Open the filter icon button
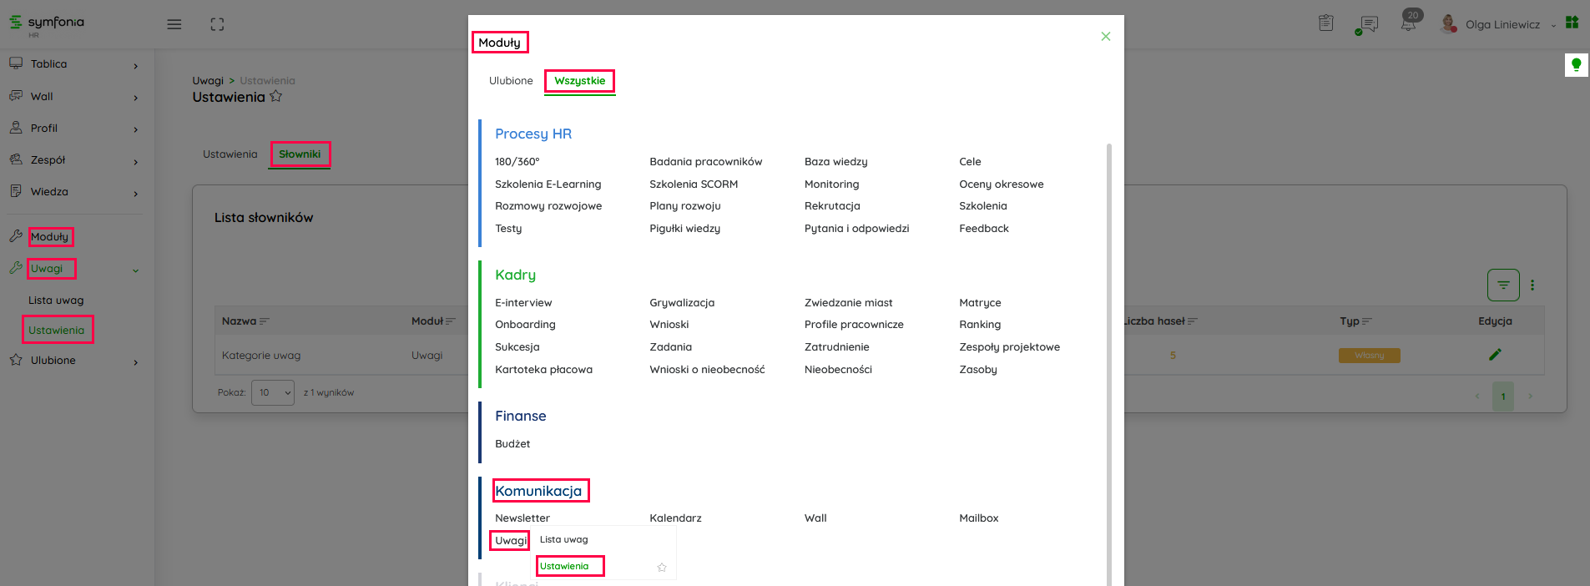 1503,285
